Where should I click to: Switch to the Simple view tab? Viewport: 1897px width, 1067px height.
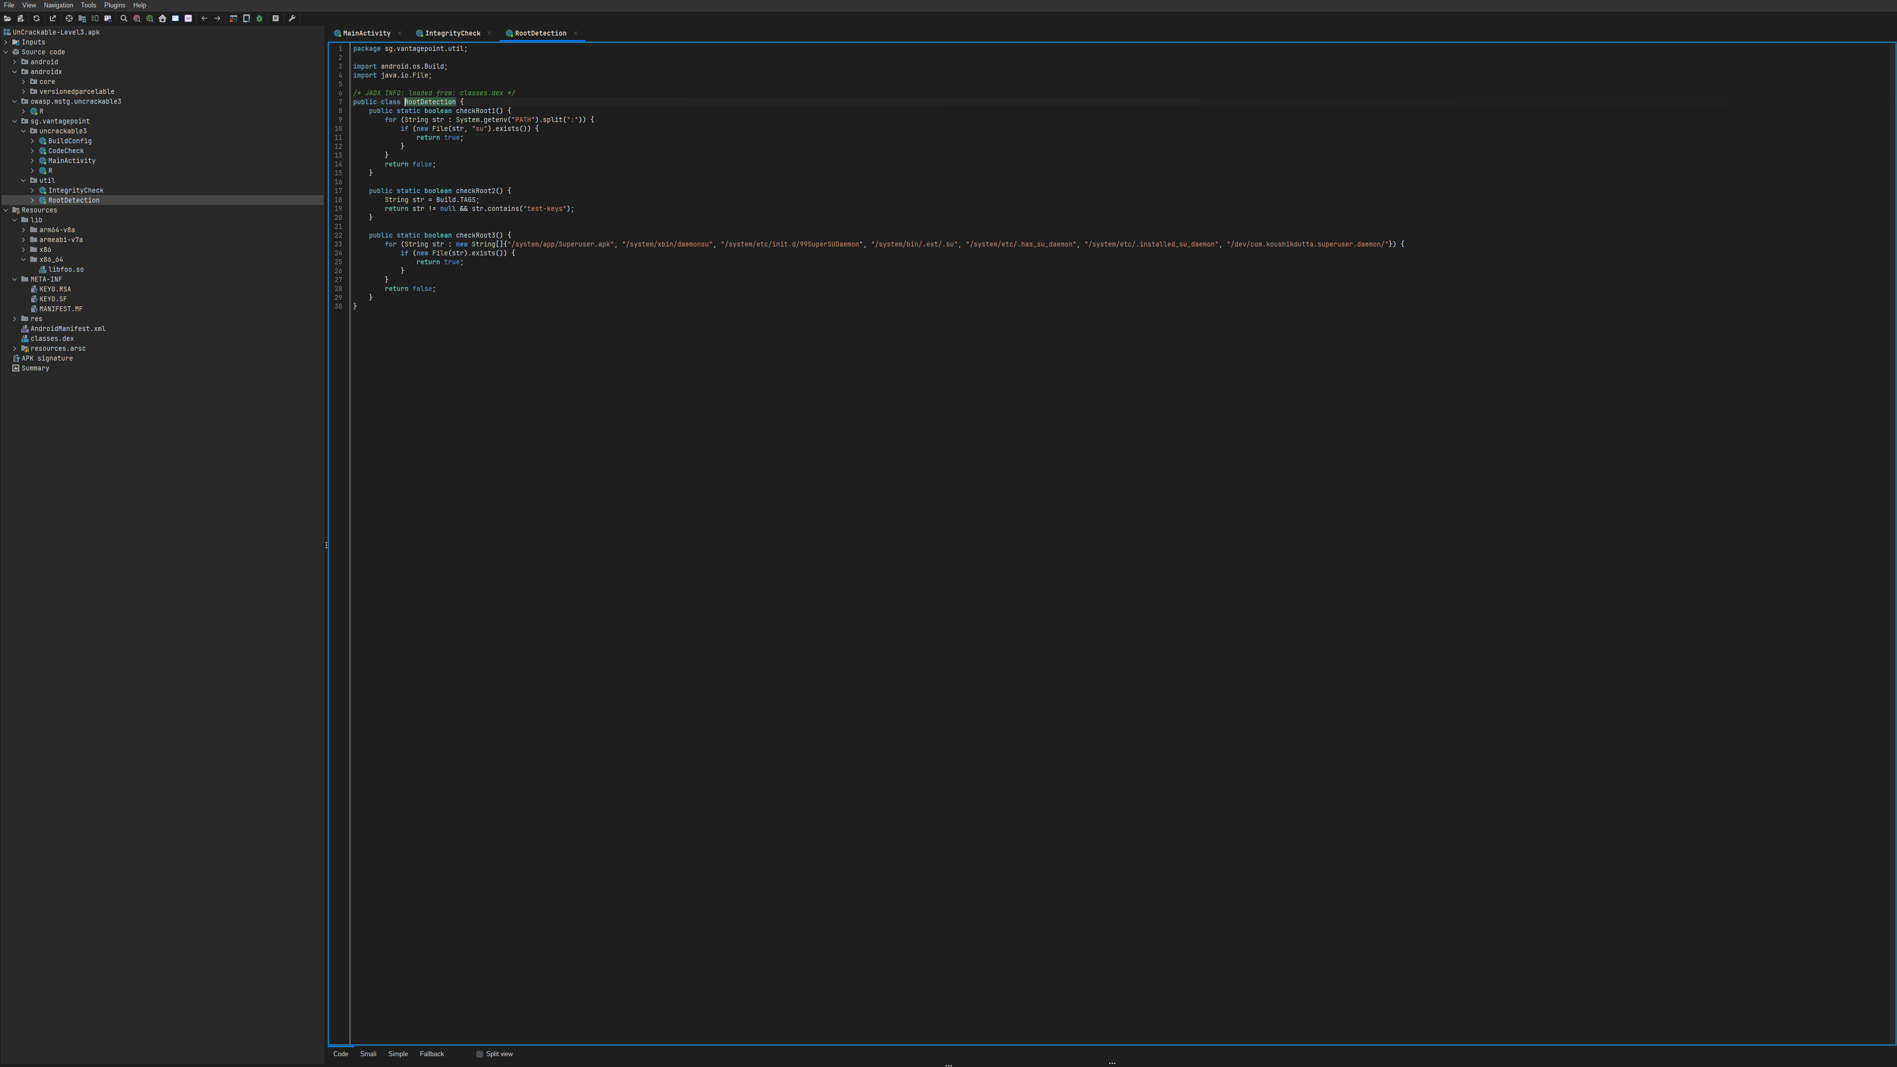coord(398,1054)
